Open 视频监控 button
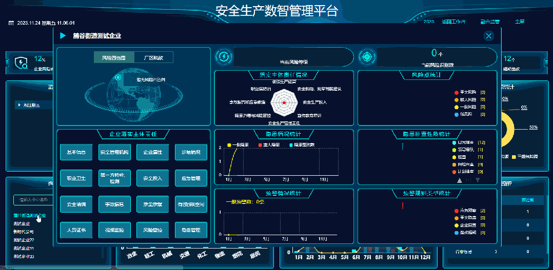 point(114,230)
